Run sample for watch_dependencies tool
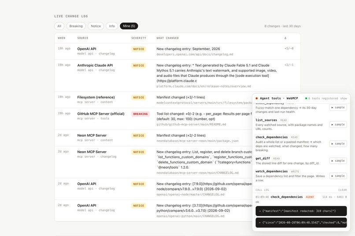Viewport: 355px width, 236px height. (x=338, y=176)
